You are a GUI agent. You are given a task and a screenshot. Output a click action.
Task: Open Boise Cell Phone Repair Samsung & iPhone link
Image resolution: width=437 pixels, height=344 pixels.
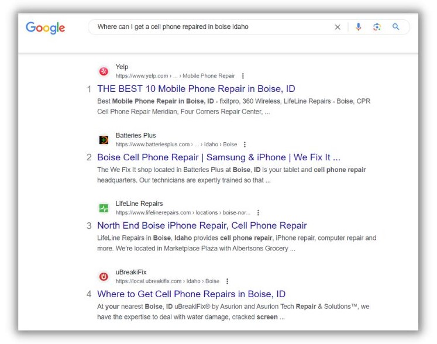(219, 157)
